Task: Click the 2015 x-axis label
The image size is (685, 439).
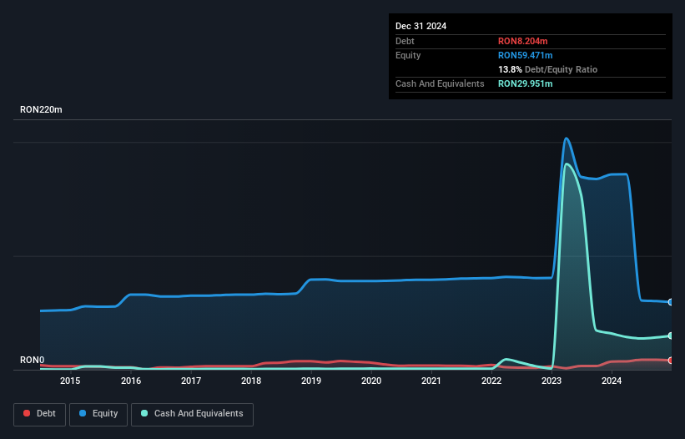Action: (70, 381)
